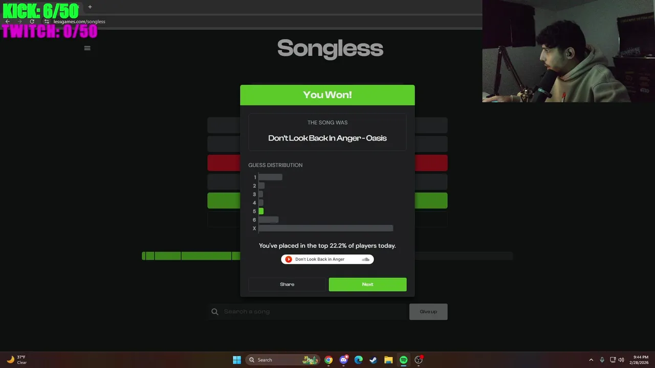Open the weather widget showing 37°F
Image resolution: width=655 pixels, height=368 pixels.
pos(16,360)
